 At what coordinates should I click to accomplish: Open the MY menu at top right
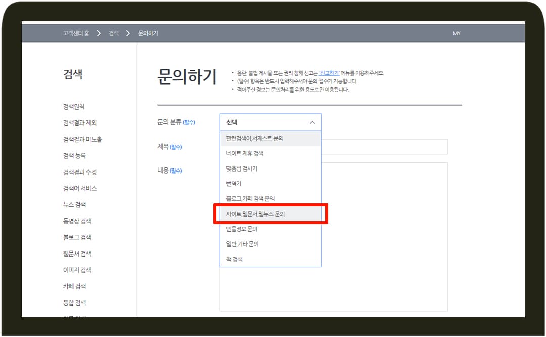pyautogui.click(x=457, y=33)
